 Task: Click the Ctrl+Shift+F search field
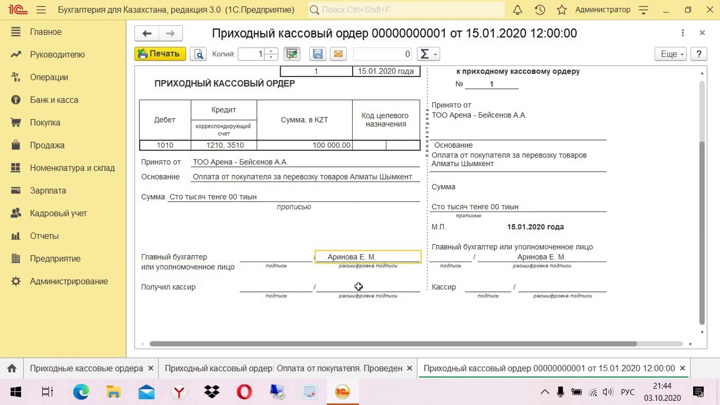coord(407,10)
